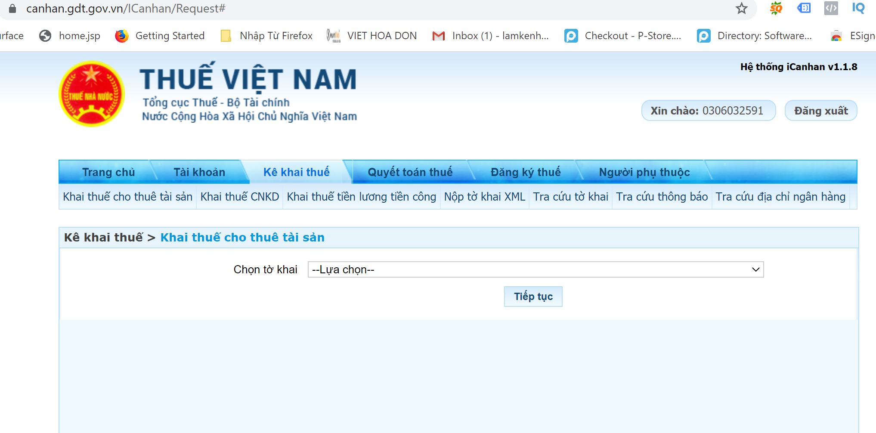This screenshot has height=433, width=876.
Task: Open Tra cứu tờ khai submenu link
Action: pyautogui.click(x=570, y=197)
